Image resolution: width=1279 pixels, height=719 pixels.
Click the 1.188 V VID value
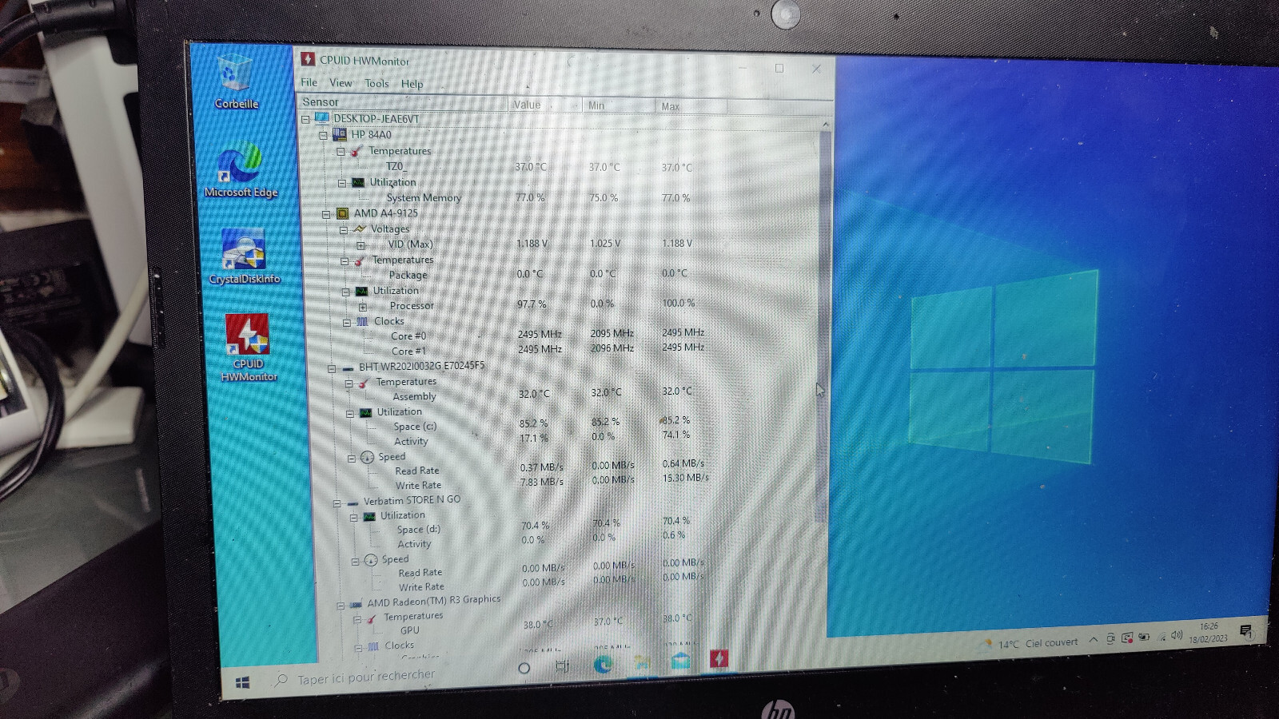pyautogui.click(x=532, y=244)
